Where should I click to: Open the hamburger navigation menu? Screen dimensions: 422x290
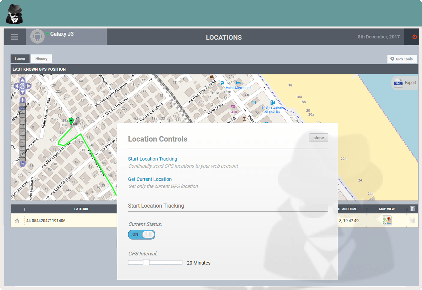tap(15, 37)
